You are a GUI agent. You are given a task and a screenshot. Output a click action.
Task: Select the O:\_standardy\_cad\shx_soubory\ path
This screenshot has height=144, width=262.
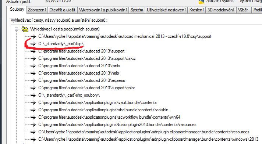coord(69,95)
